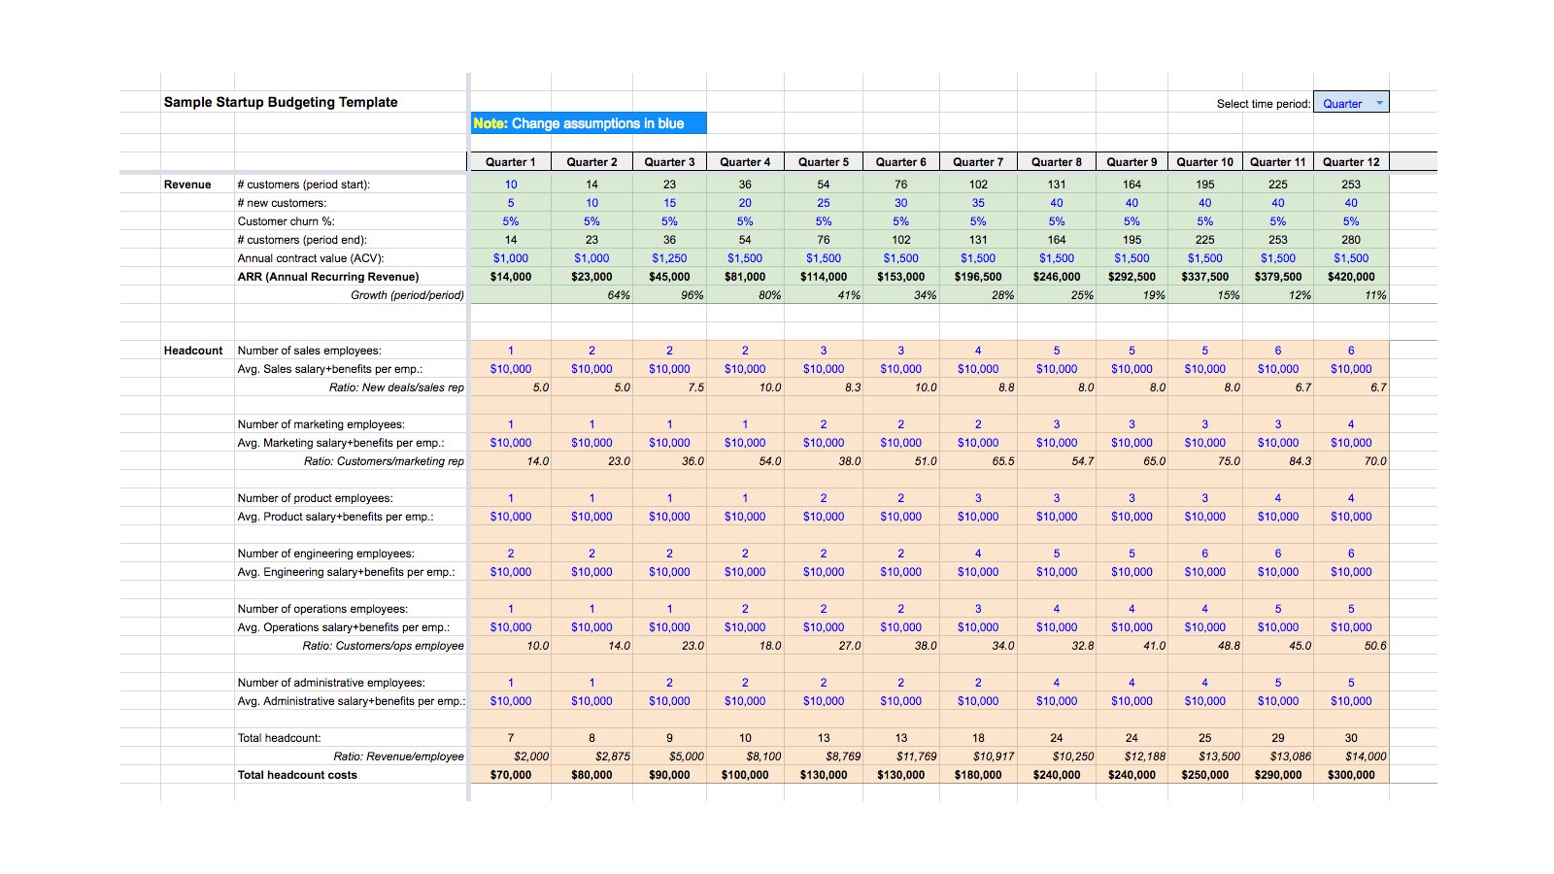This screenshot has height=874, width=1554.
Task: Click Quarter 1 total headcount costs $70,000
Action: coord(511,775)
